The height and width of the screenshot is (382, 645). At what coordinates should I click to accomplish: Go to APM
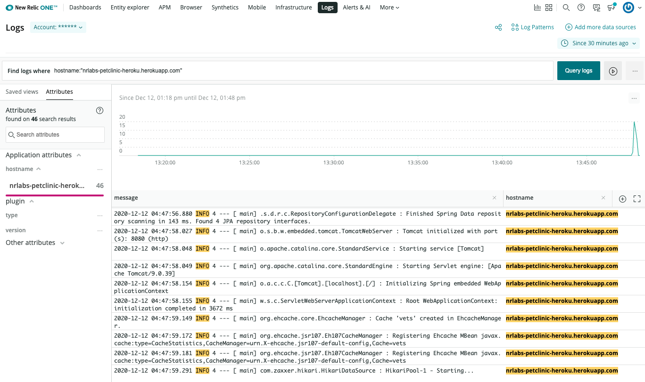point(165,8)
